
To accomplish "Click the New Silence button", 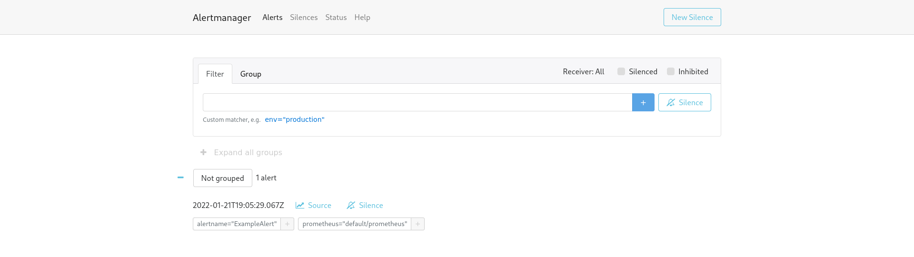I will (692, 17).
